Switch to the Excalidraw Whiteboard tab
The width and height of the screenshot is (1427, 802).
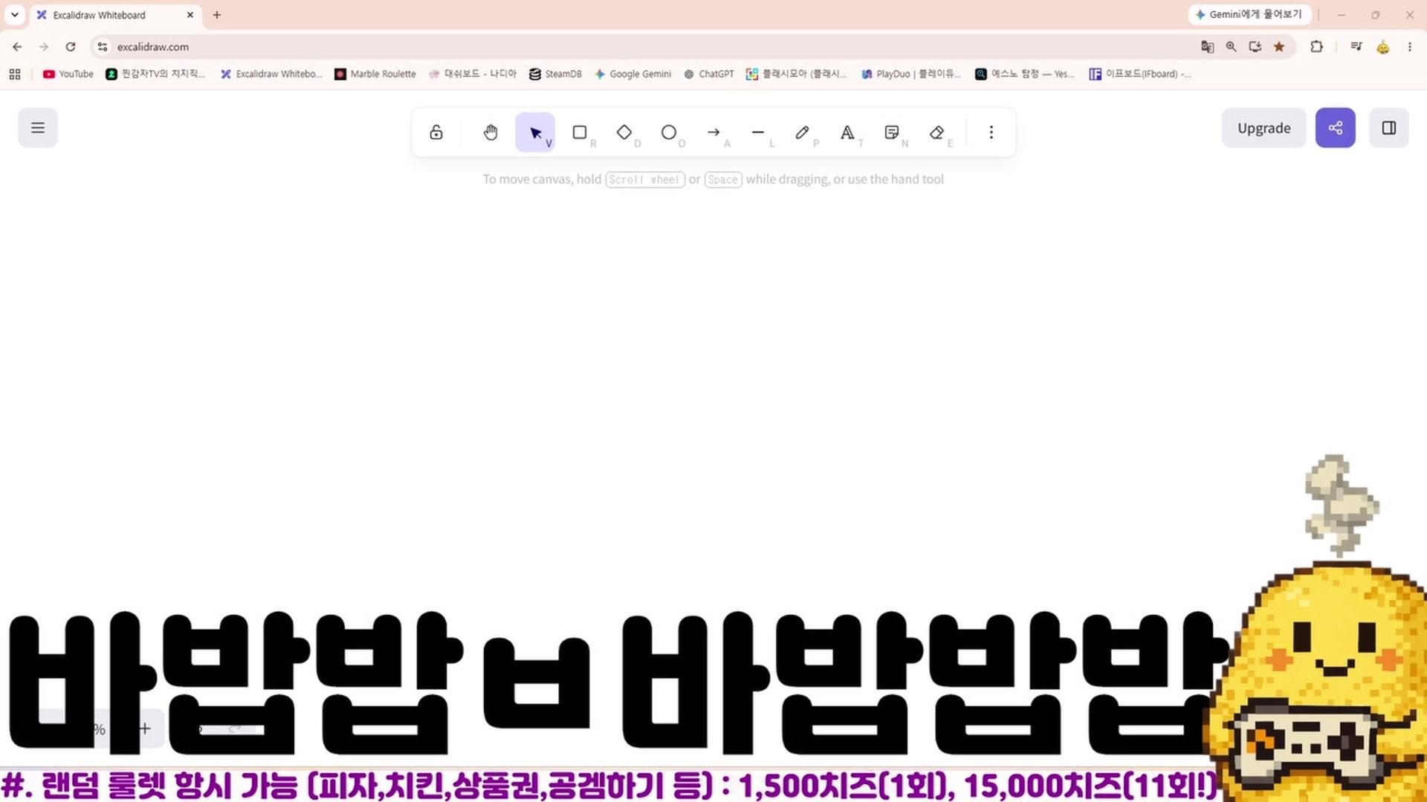pyautogui.click(x=115, y=15)
